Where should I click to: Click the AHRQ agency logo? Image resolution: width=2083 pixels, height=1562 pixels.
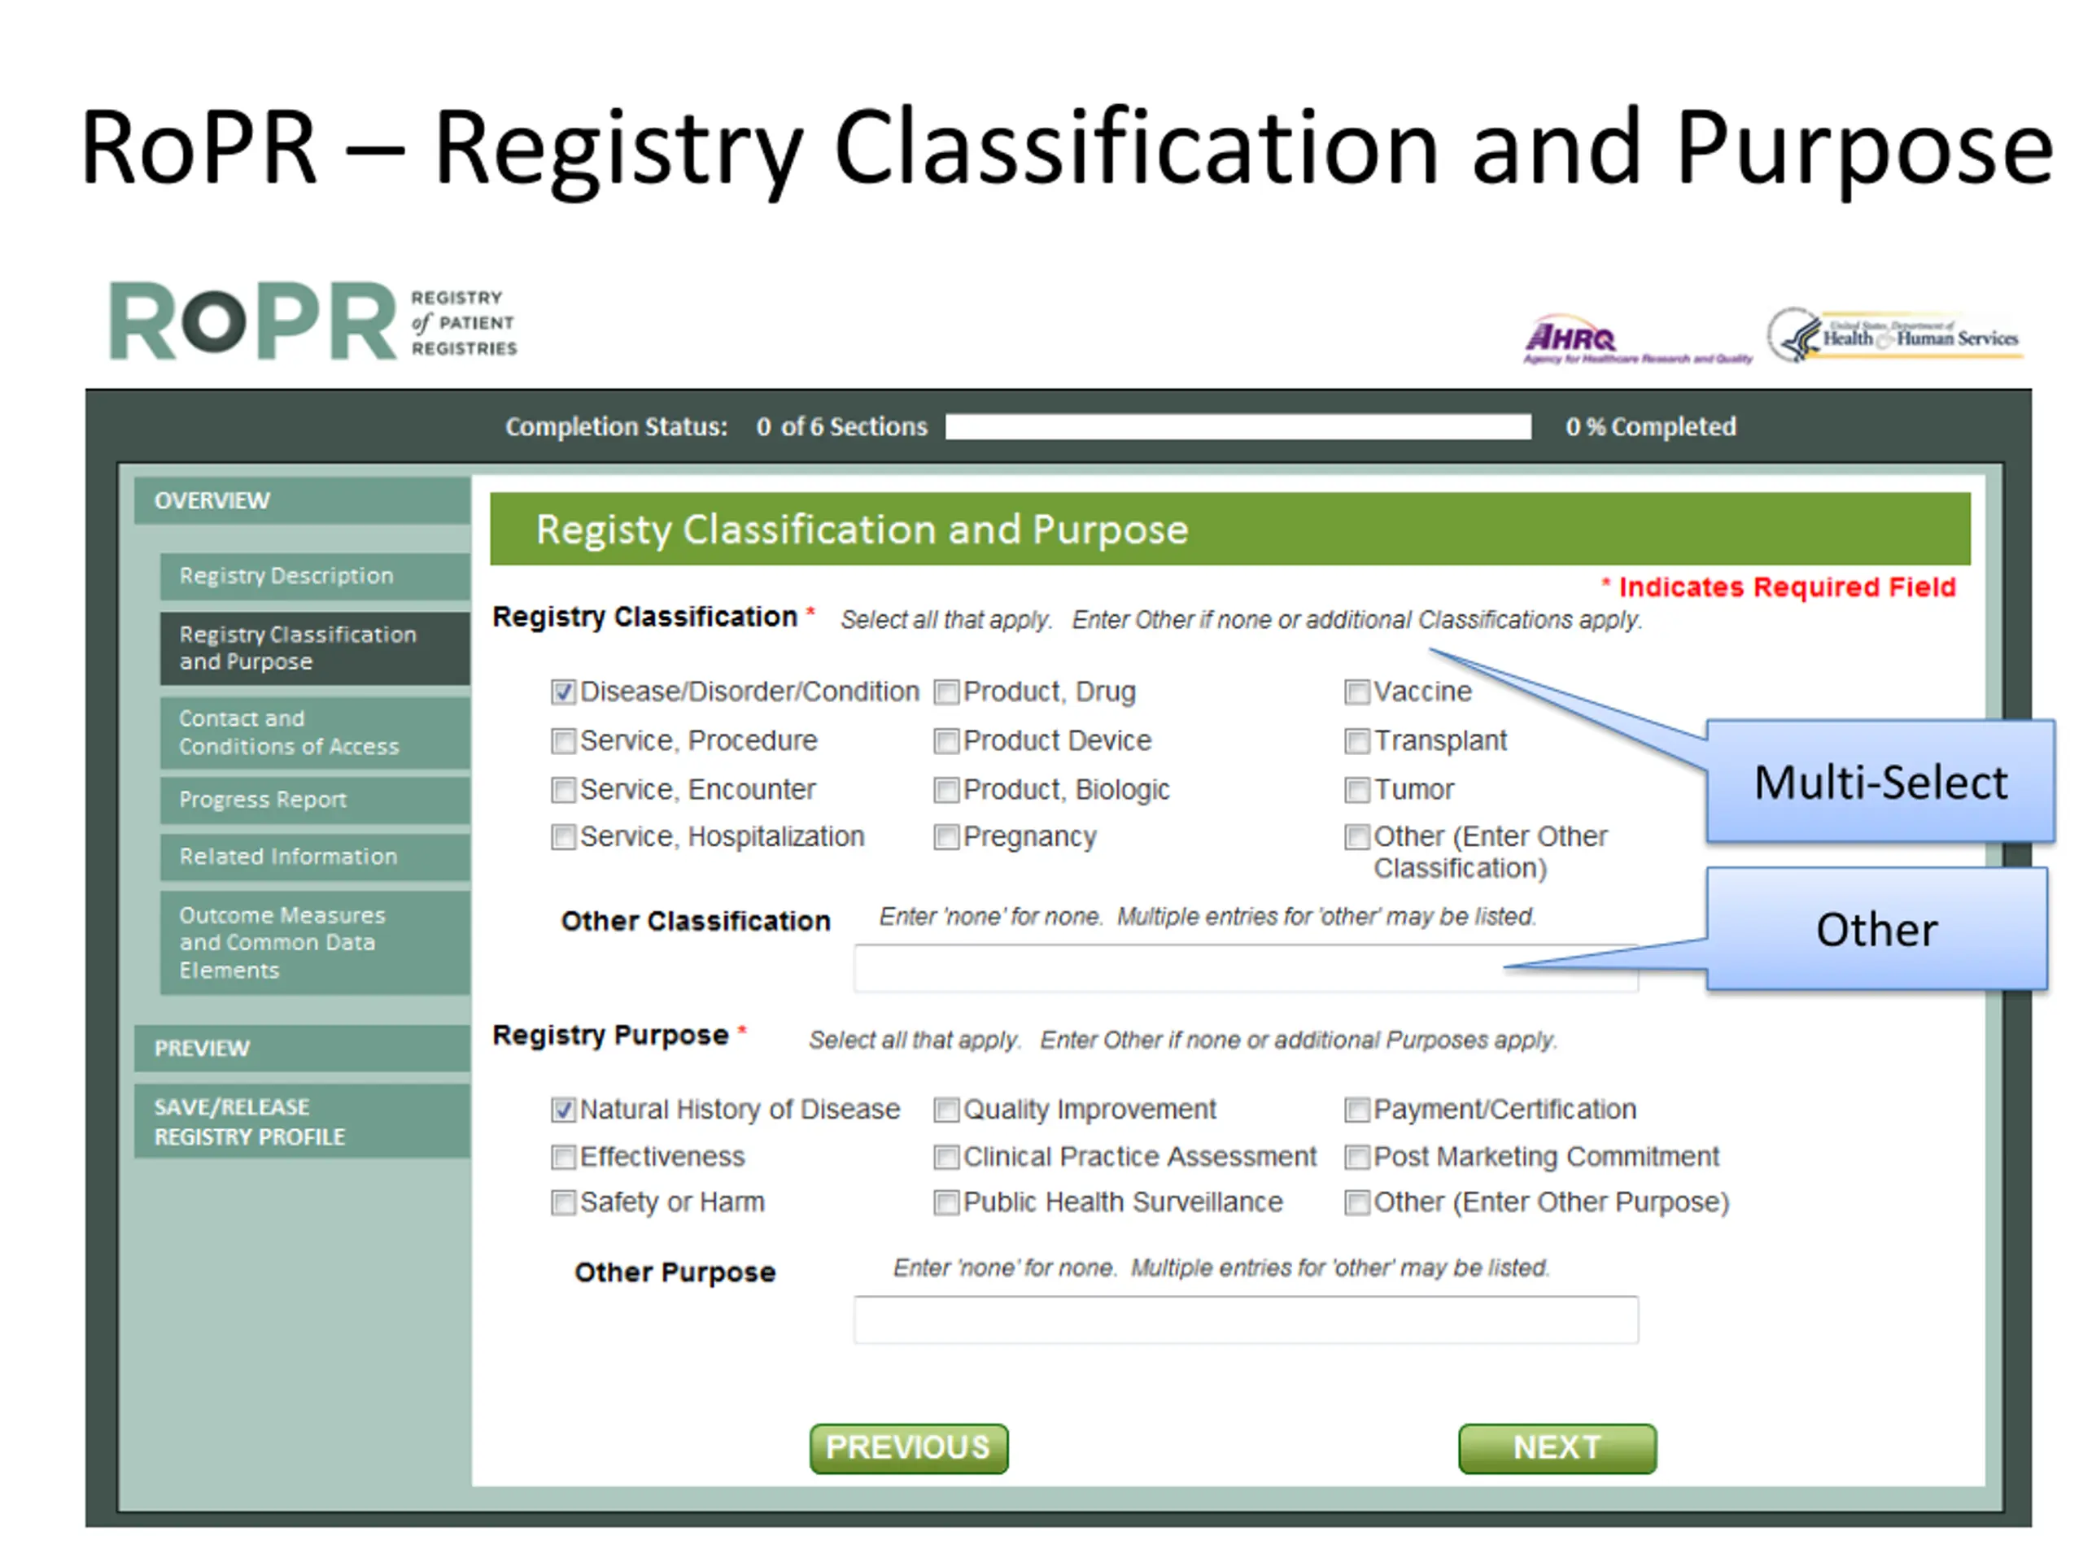1636,339
